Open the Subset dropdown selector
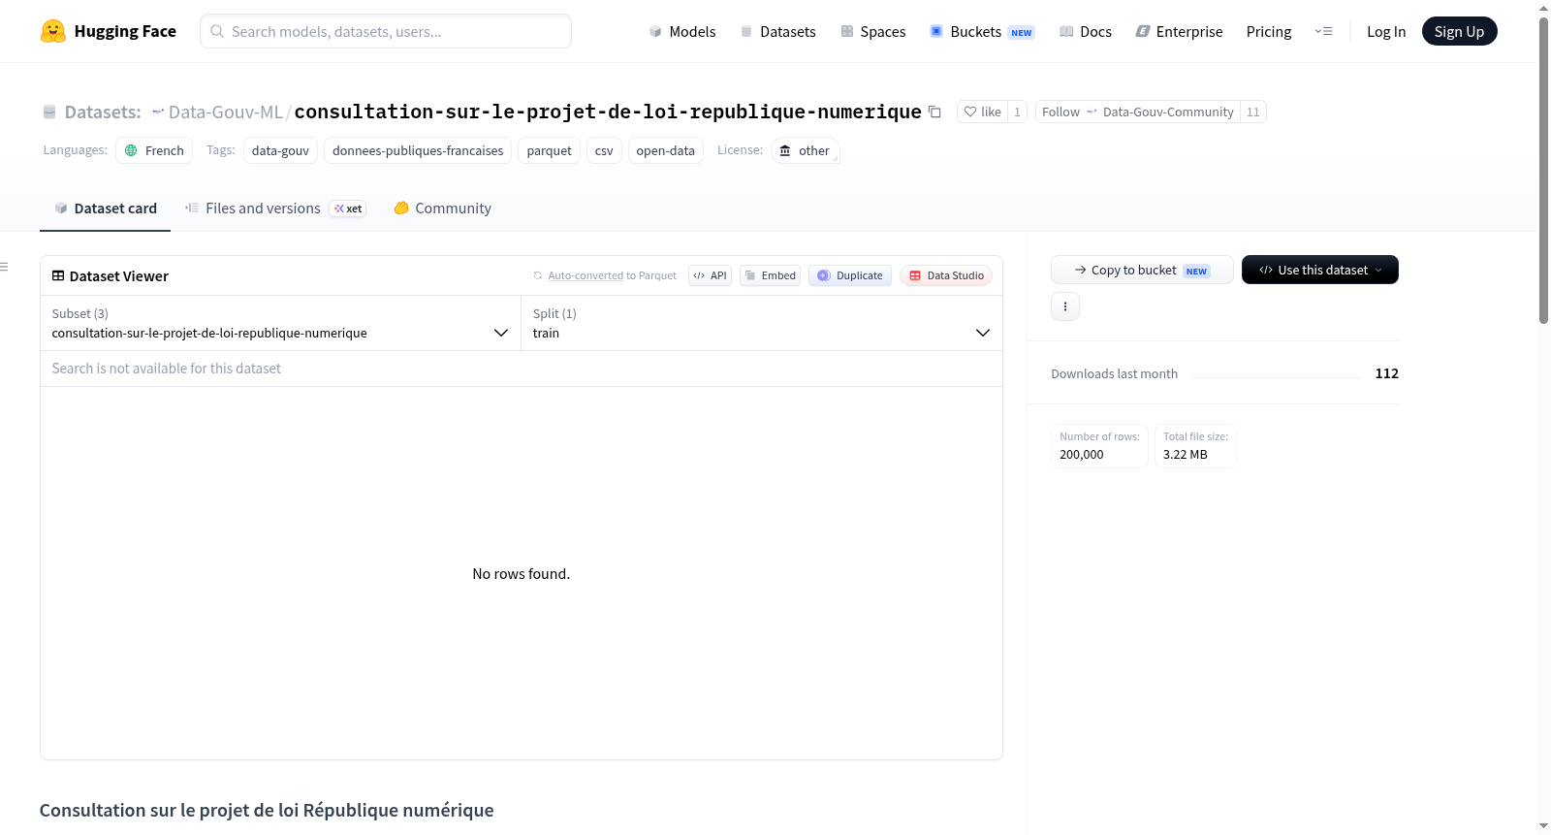1551x835 pixels. coord(280,323)
